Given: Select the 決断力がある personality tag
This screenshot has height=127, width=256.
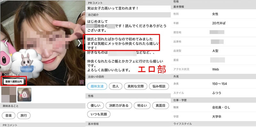Looking at the screenshot, I should click(x=119, y=106).
